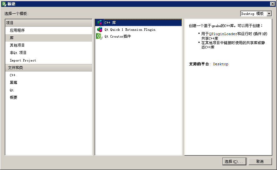Image resolution: width=277 pixels, height=170 pixels.
Task: Select the 应用程序 category
Action: pyautogui.click(x=49, y=30)
